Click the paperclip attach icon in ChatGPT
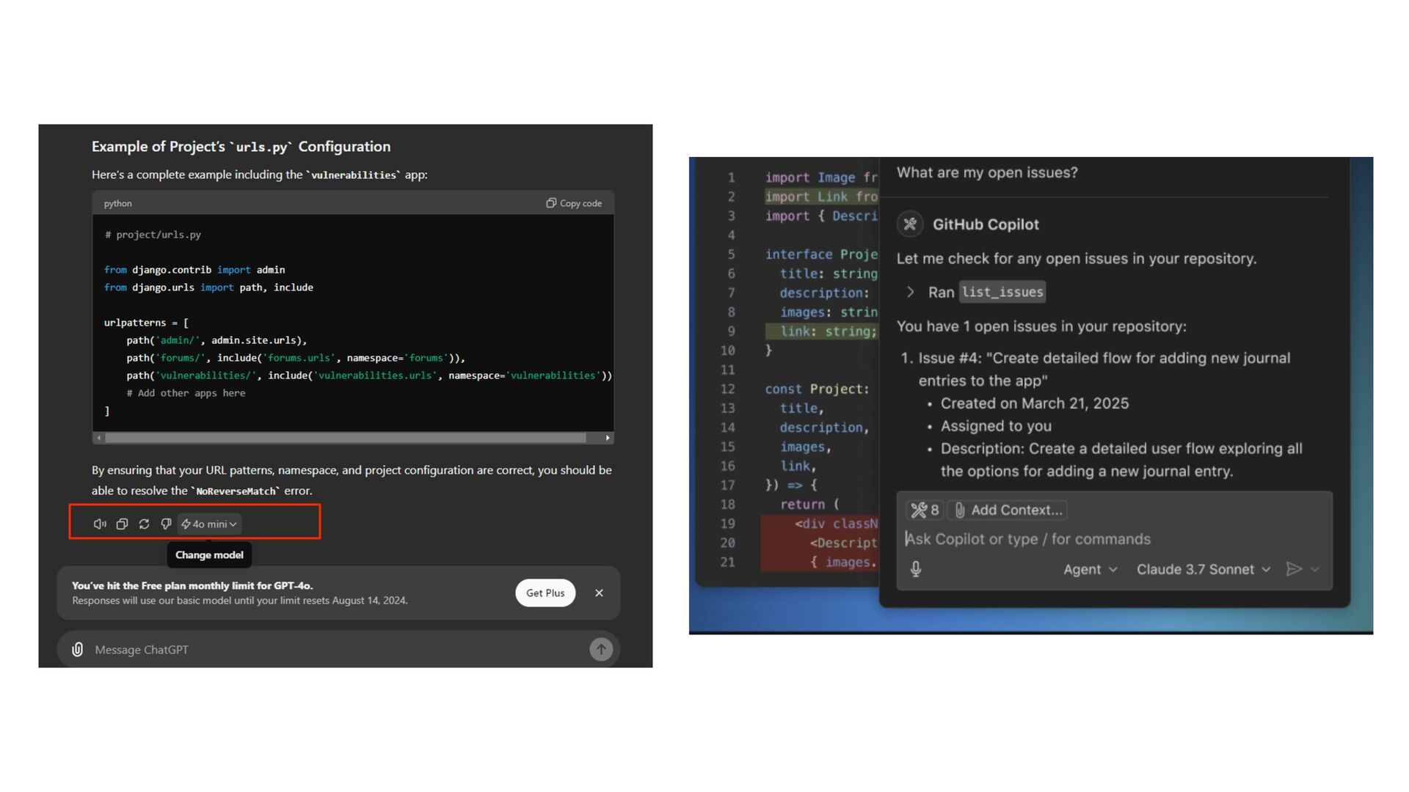The image size is (1409, 792). [x=77, y=650]
